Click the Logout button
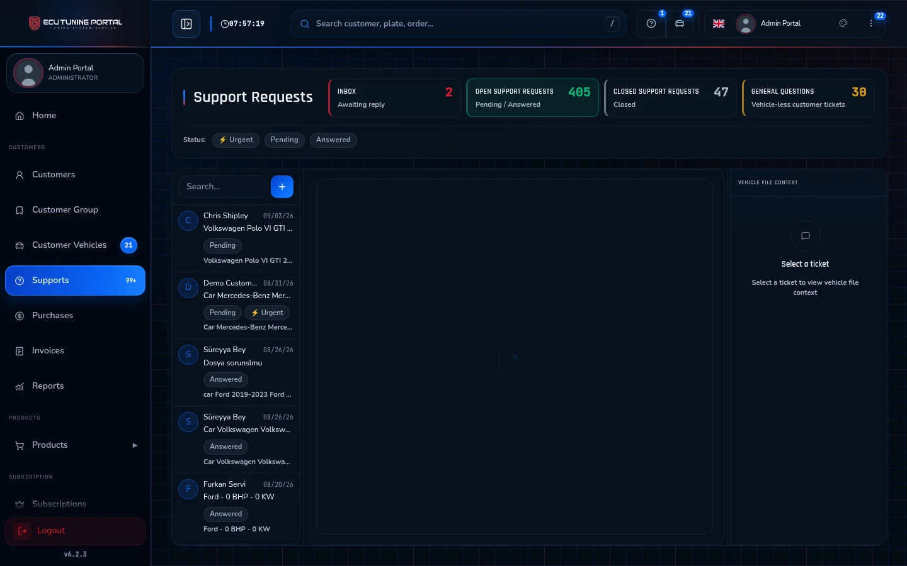This screenshot has height=566, width=907. (x=76, y=531)
